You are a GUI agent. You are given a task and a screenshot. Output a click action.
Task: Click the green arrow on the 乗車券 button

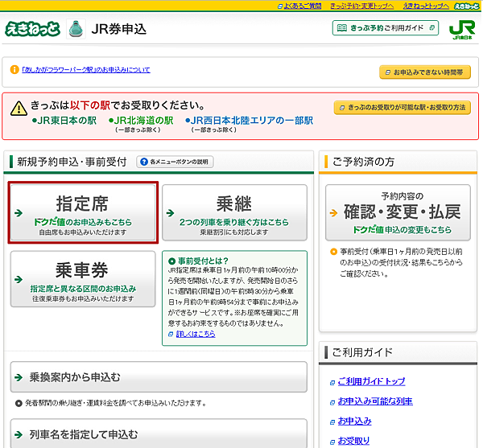click(x=19, y=279)
